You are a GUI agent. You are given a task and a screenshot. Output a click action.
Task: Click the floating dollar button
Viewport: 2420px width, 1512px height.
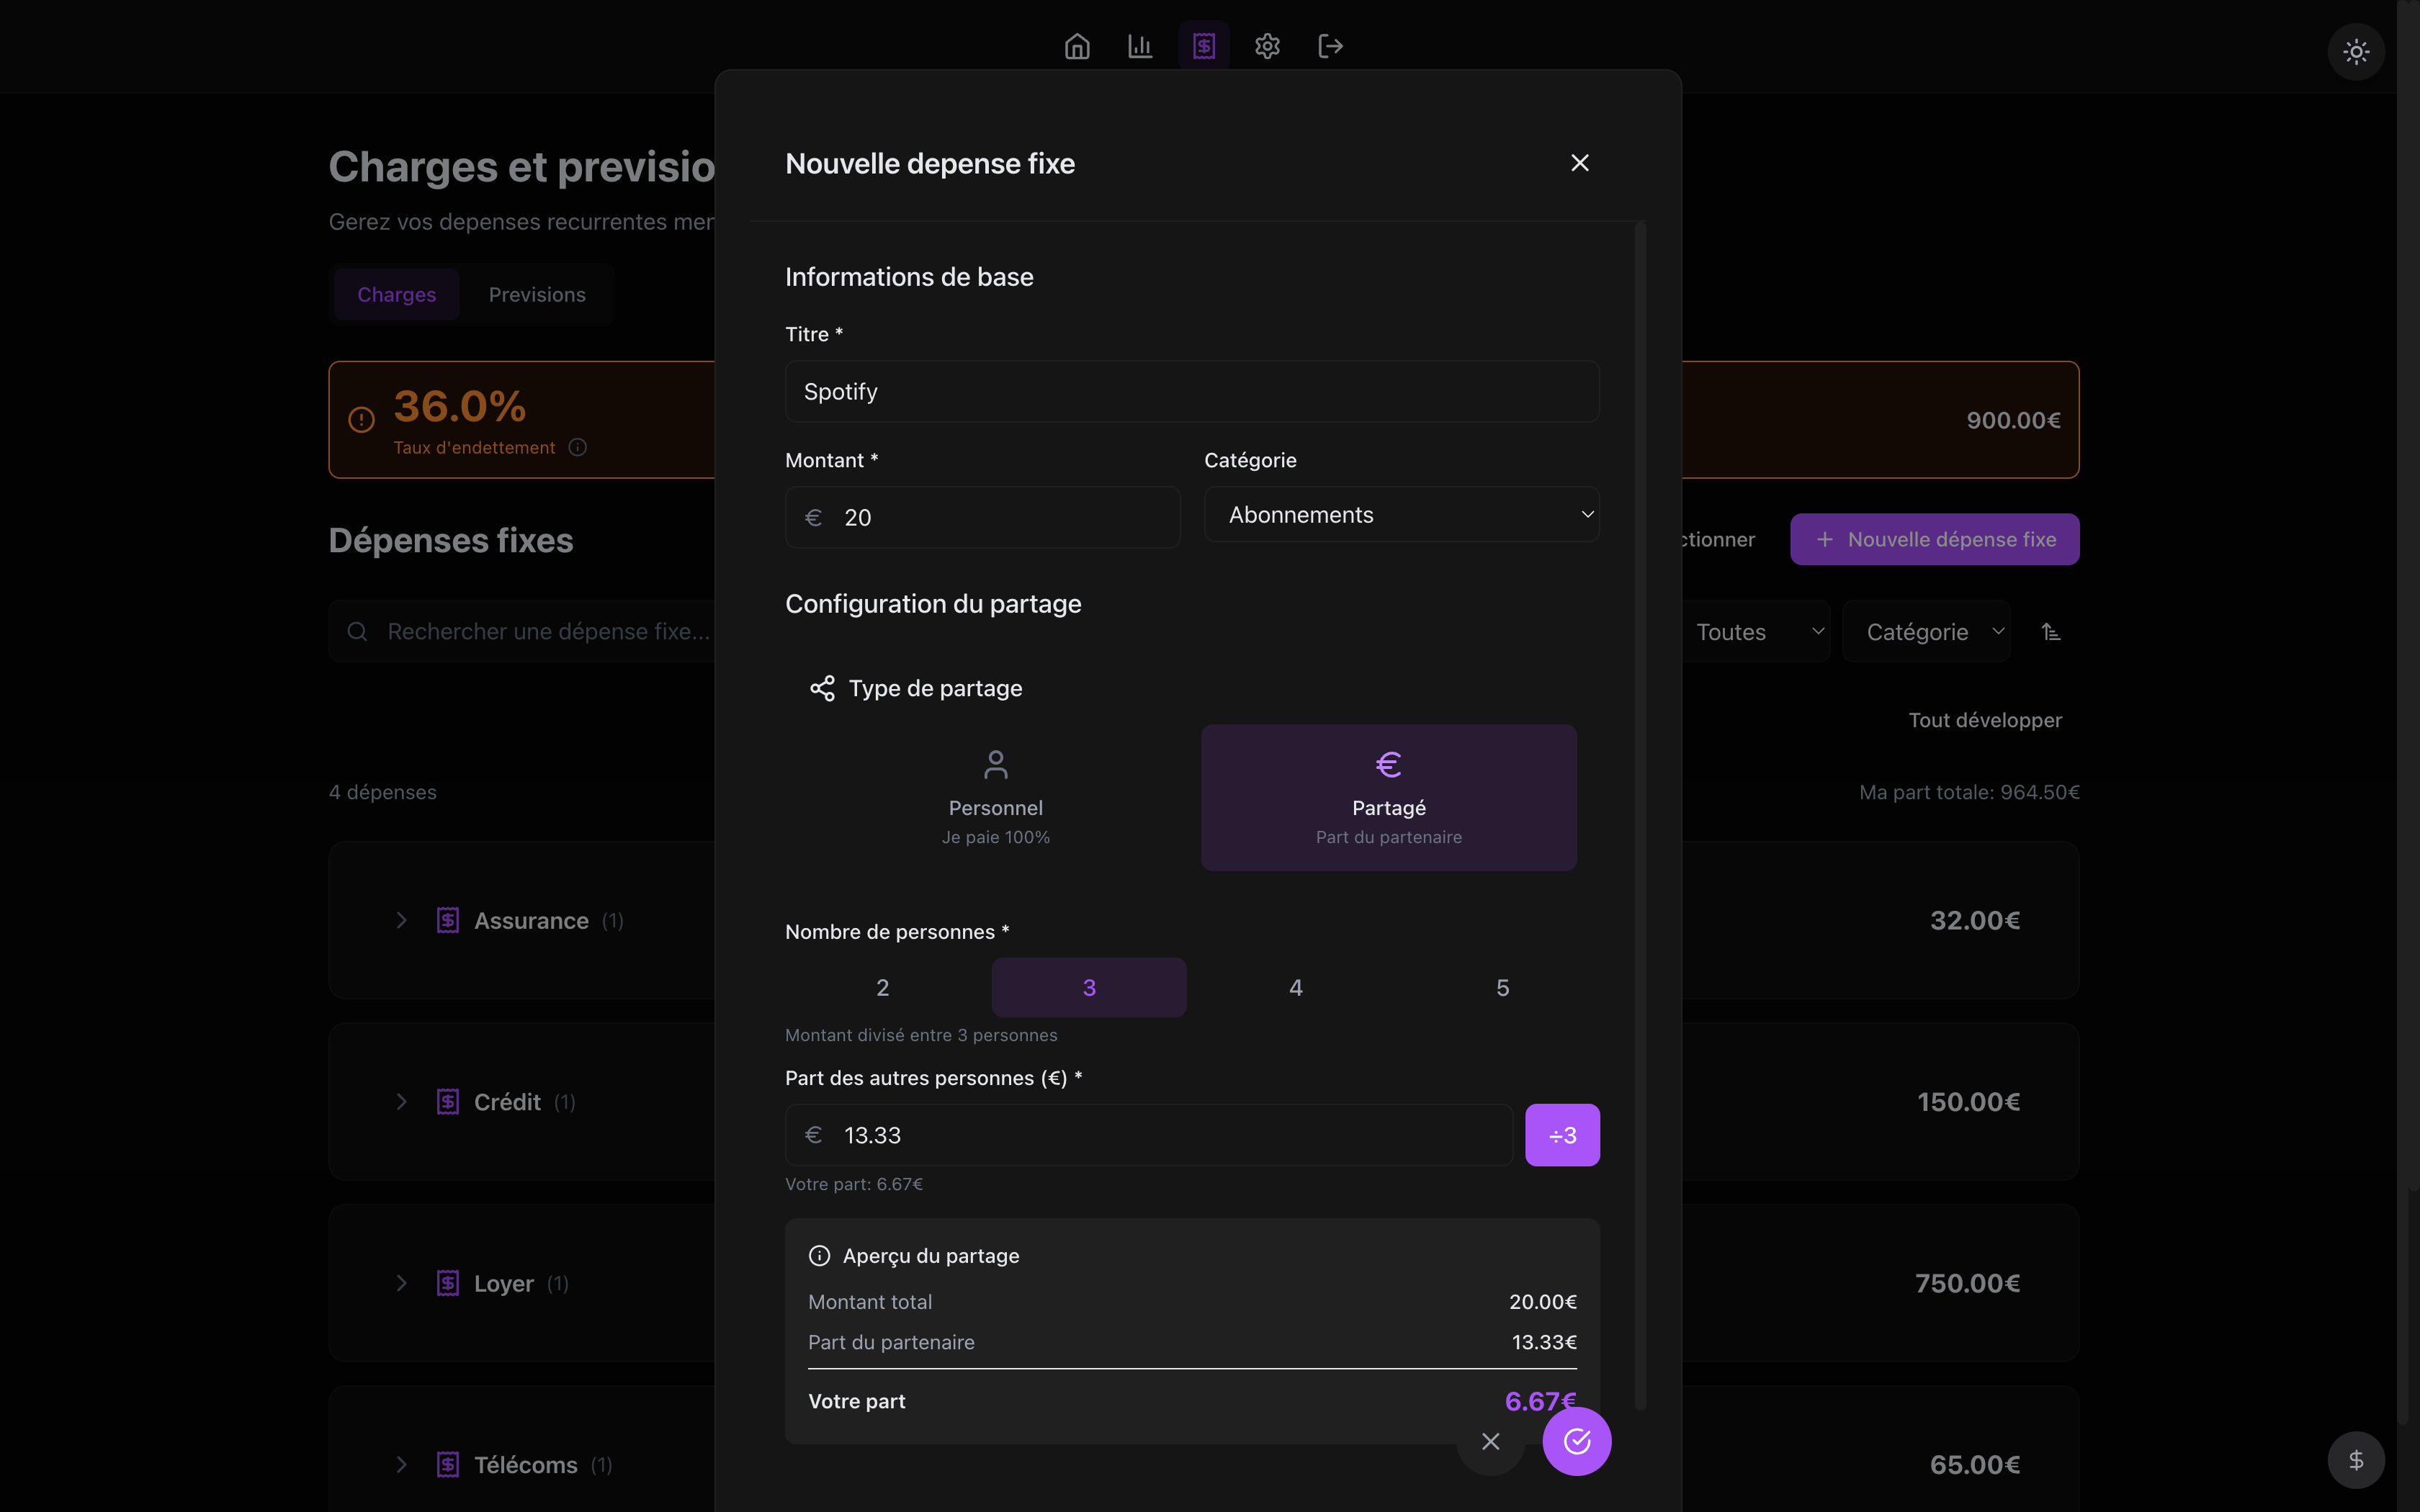click(2356, 1461)
